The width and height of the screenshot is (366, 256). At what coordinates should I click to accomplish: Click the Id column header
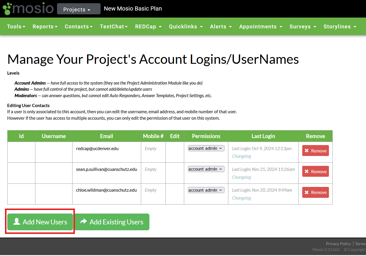click(x=21, y=136)
